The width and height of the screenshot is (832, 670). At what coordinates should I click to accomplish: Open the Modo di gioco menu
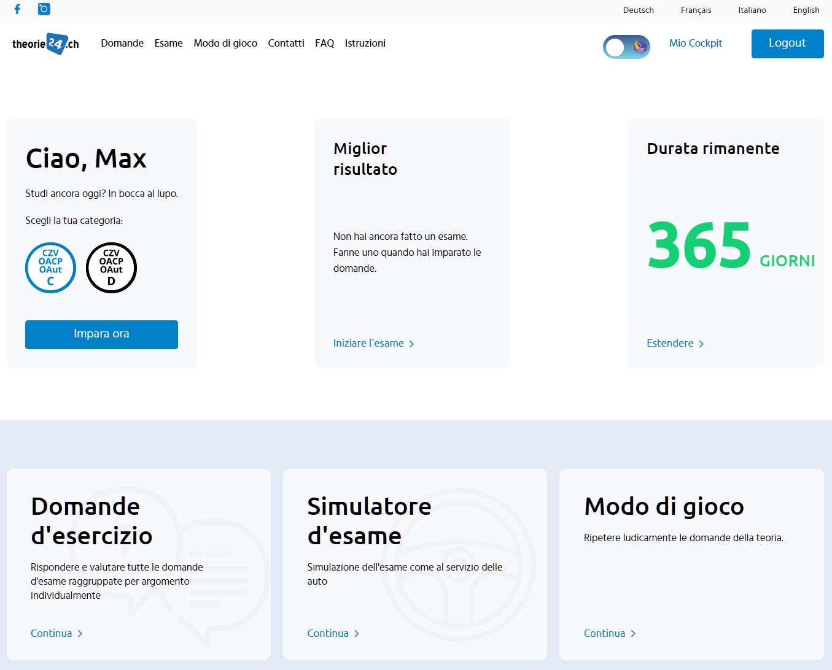225,43
